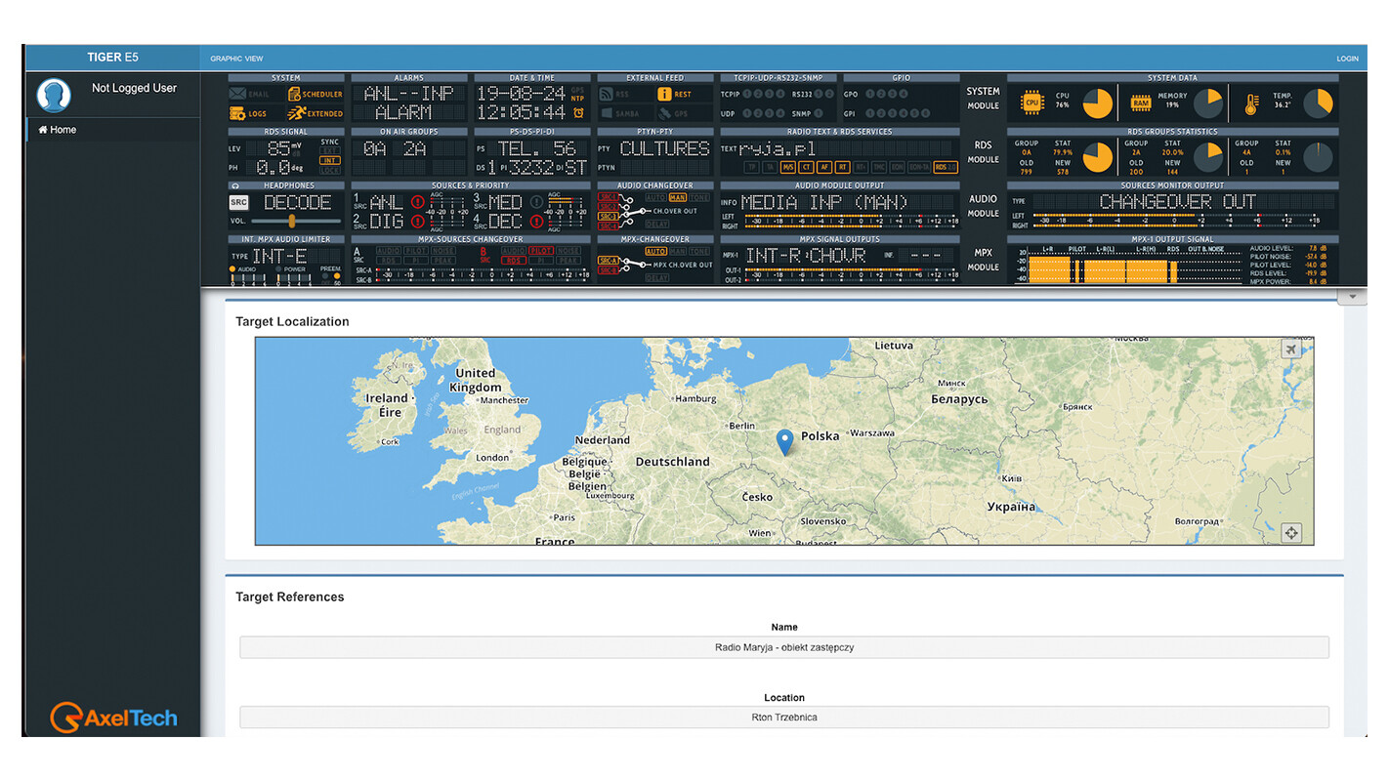Collapse the graphic view panel with the arrow

[x=1352, y=296]
